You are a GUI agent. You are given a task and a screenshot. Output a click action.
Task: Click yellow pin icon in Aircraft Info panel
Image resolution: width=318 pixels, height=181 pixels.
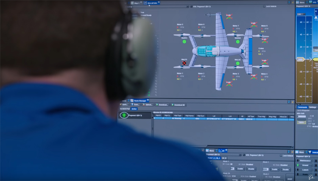tap(293, 2)
